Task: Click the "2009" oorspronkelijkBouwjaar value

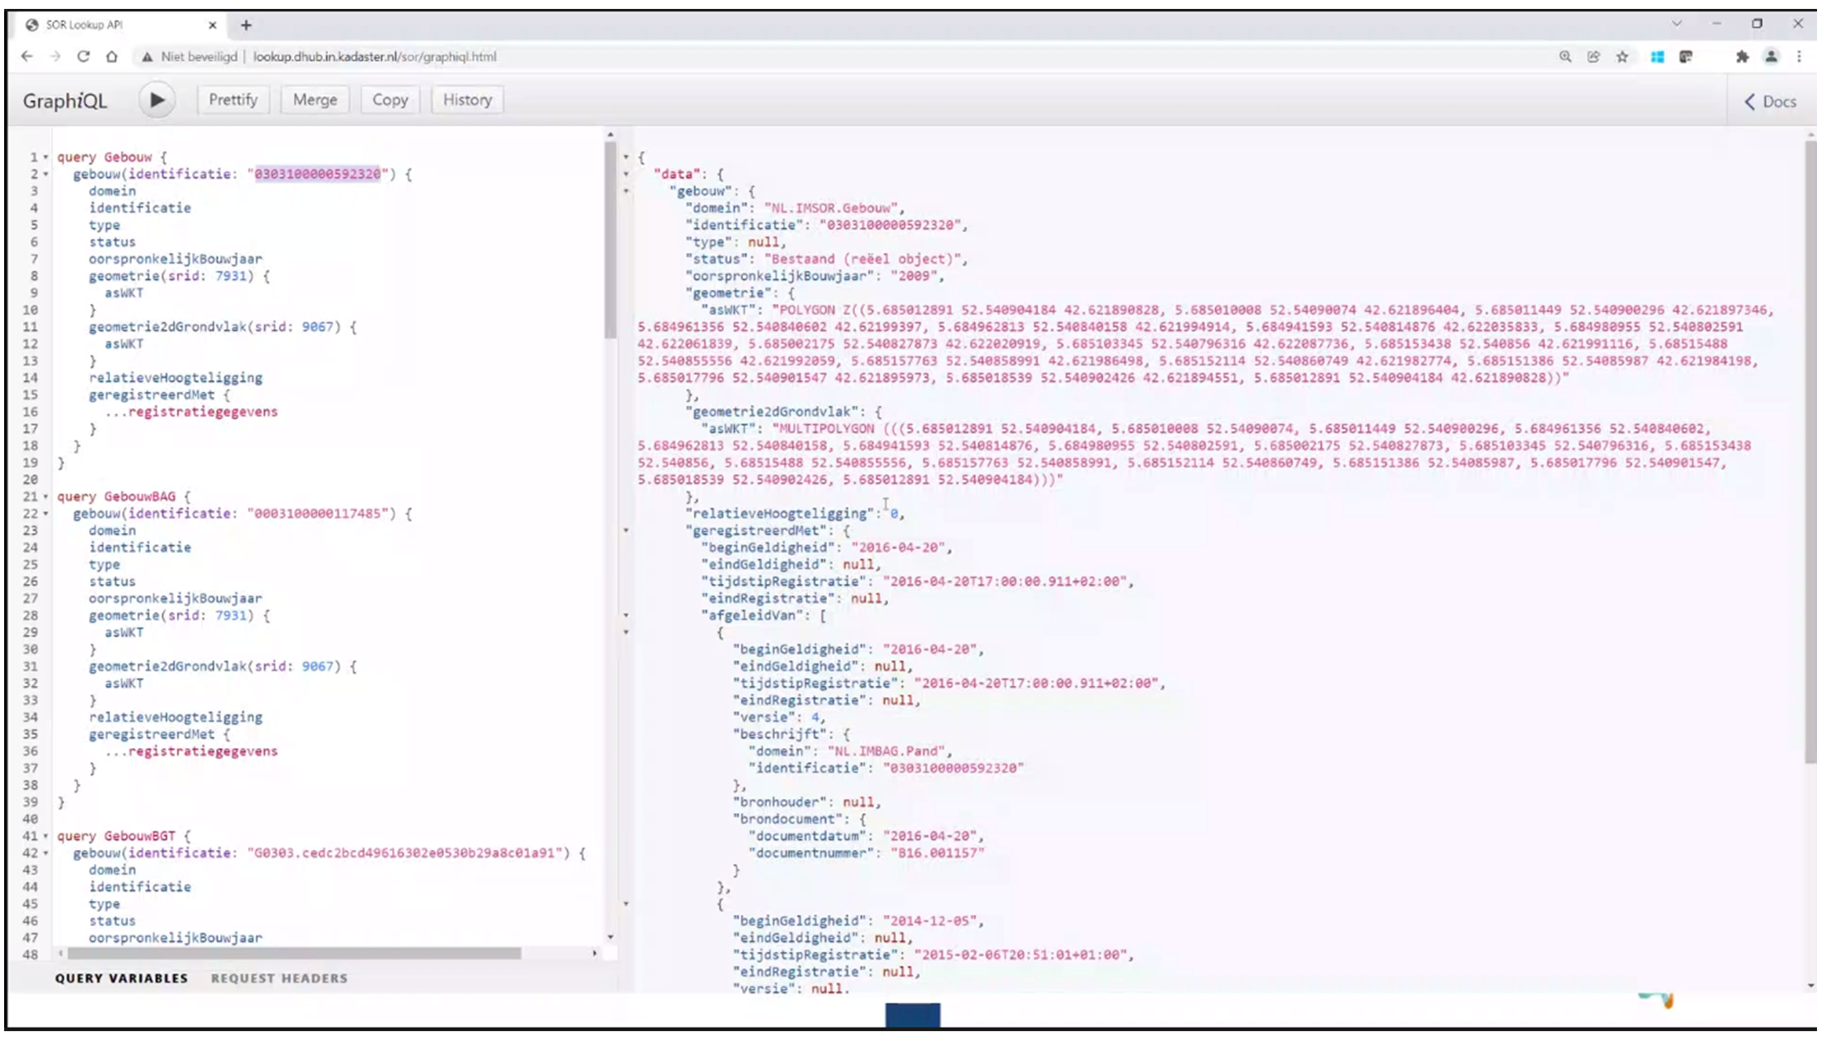Action: [914, 276]
